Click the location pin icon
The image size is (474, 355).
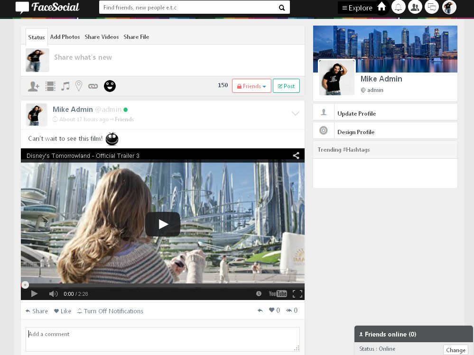click(x=79, y=86)
